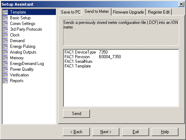Viewport: 186px width, 140px height.
Task: Click the Memory list icon
Action: point(5,58)
